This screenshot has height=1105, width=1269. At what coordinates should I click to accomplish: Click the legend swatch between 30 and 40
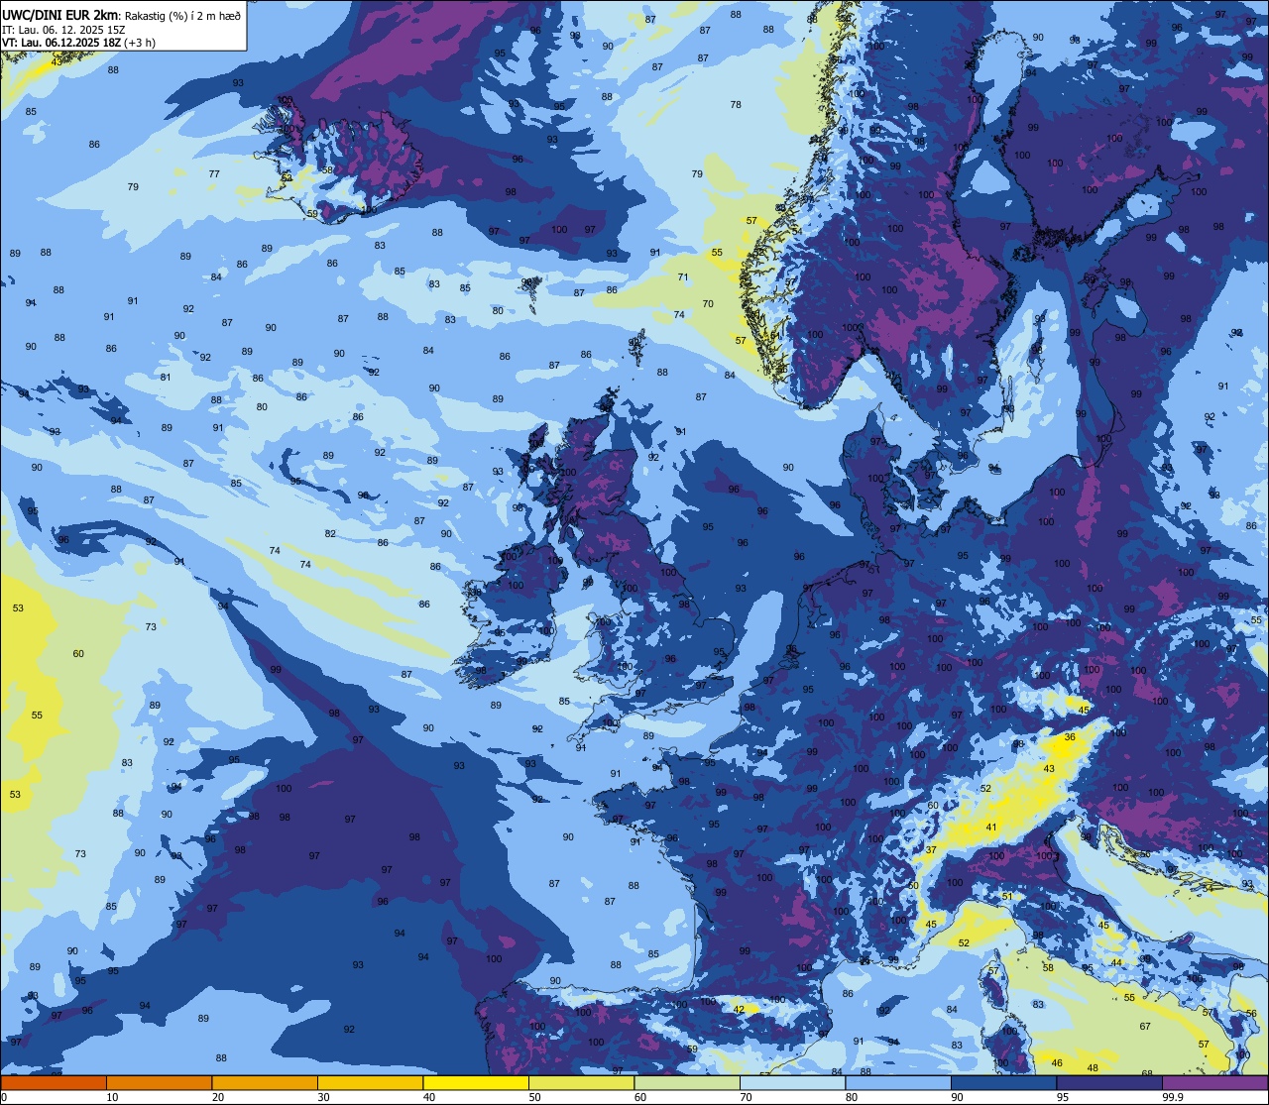pos(370,1082)
